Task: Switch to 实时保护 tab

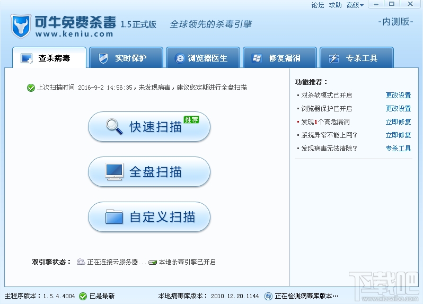Action: point(126,57)
